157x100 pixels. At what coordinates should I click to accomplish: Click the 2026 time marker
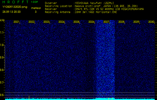pyautogui.click(x=91, y=22)
